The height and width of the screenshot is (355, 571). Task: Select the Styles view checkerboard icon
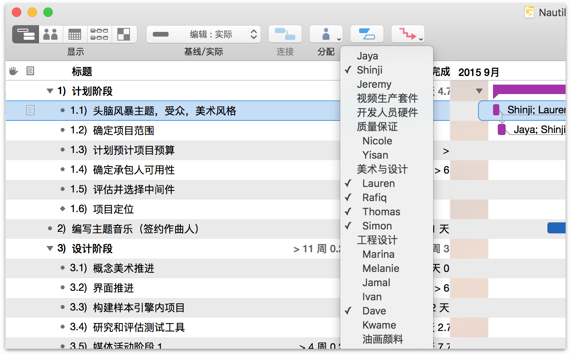124,34
